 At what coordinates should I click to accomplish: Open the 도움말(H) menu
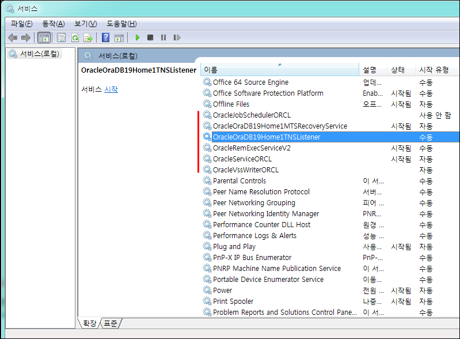coord(121,24)
